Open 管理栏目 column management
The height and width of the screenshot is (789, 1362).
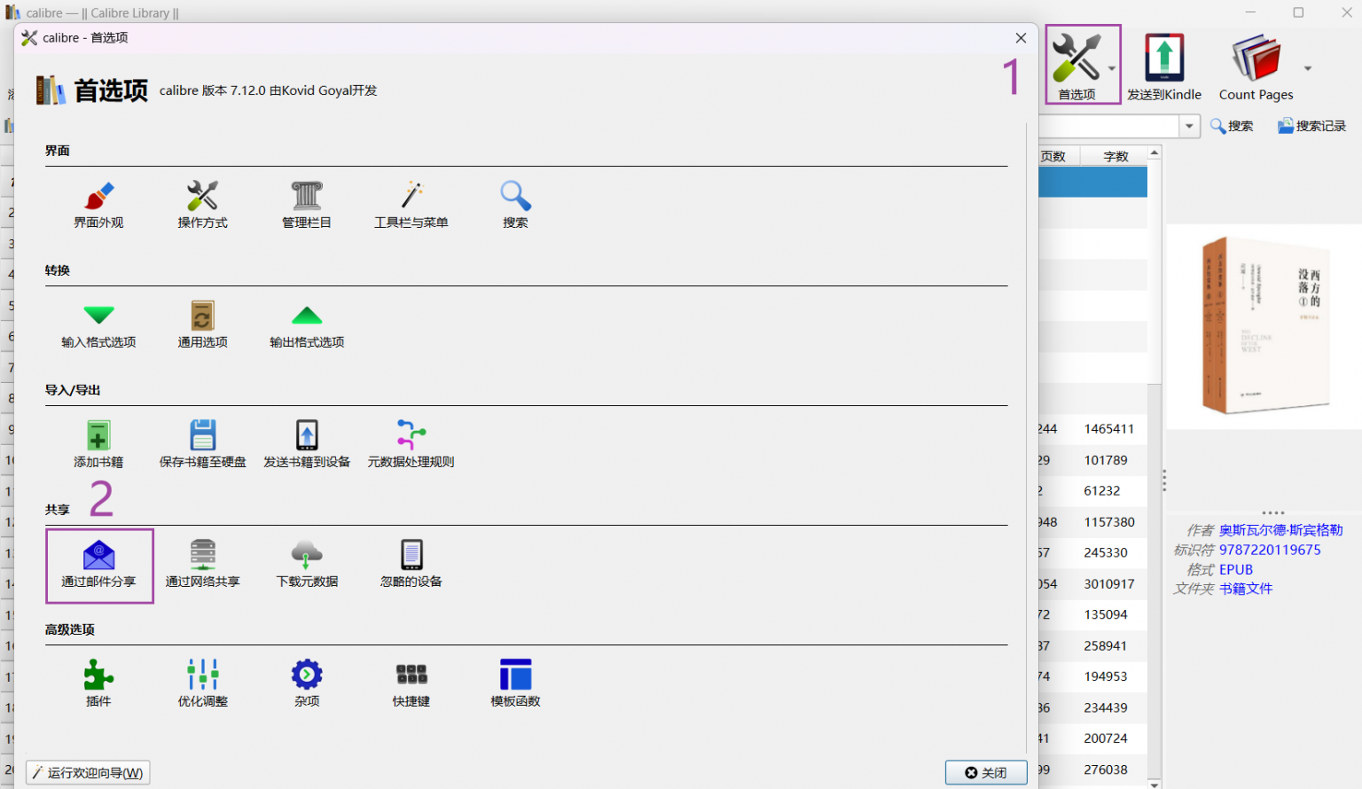point(307,205)
